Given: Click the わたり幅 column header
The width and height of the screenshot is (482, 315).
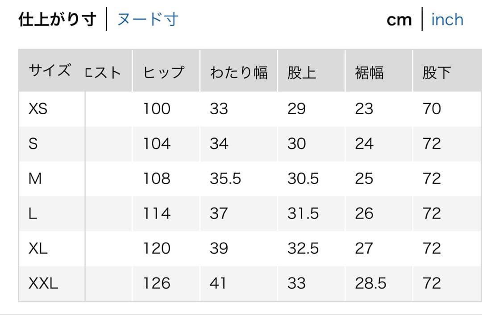Looking at the screenshot, I should tap(238, 72).
